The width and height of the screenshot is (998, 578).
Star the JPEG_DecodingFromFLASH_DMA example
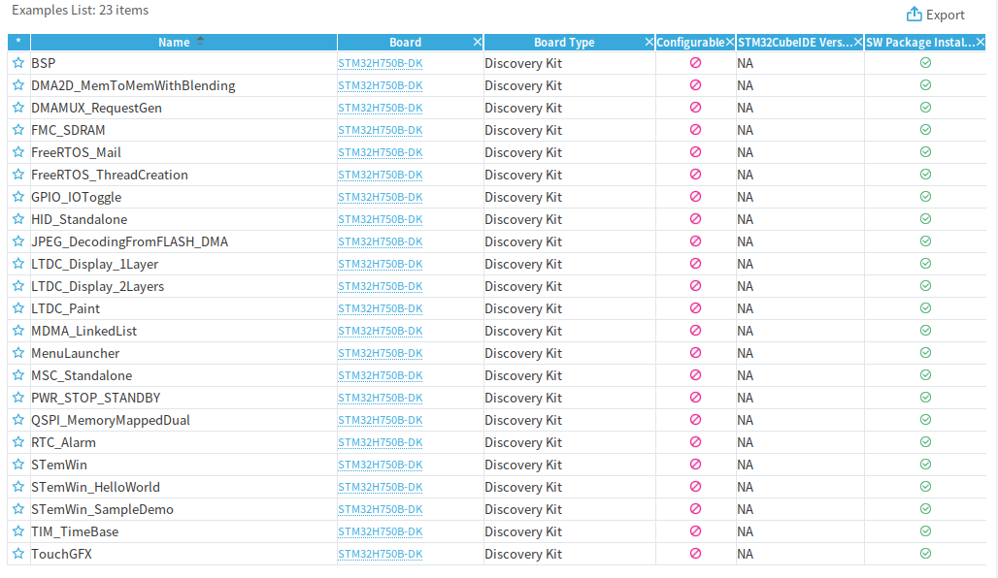(18, 241)
